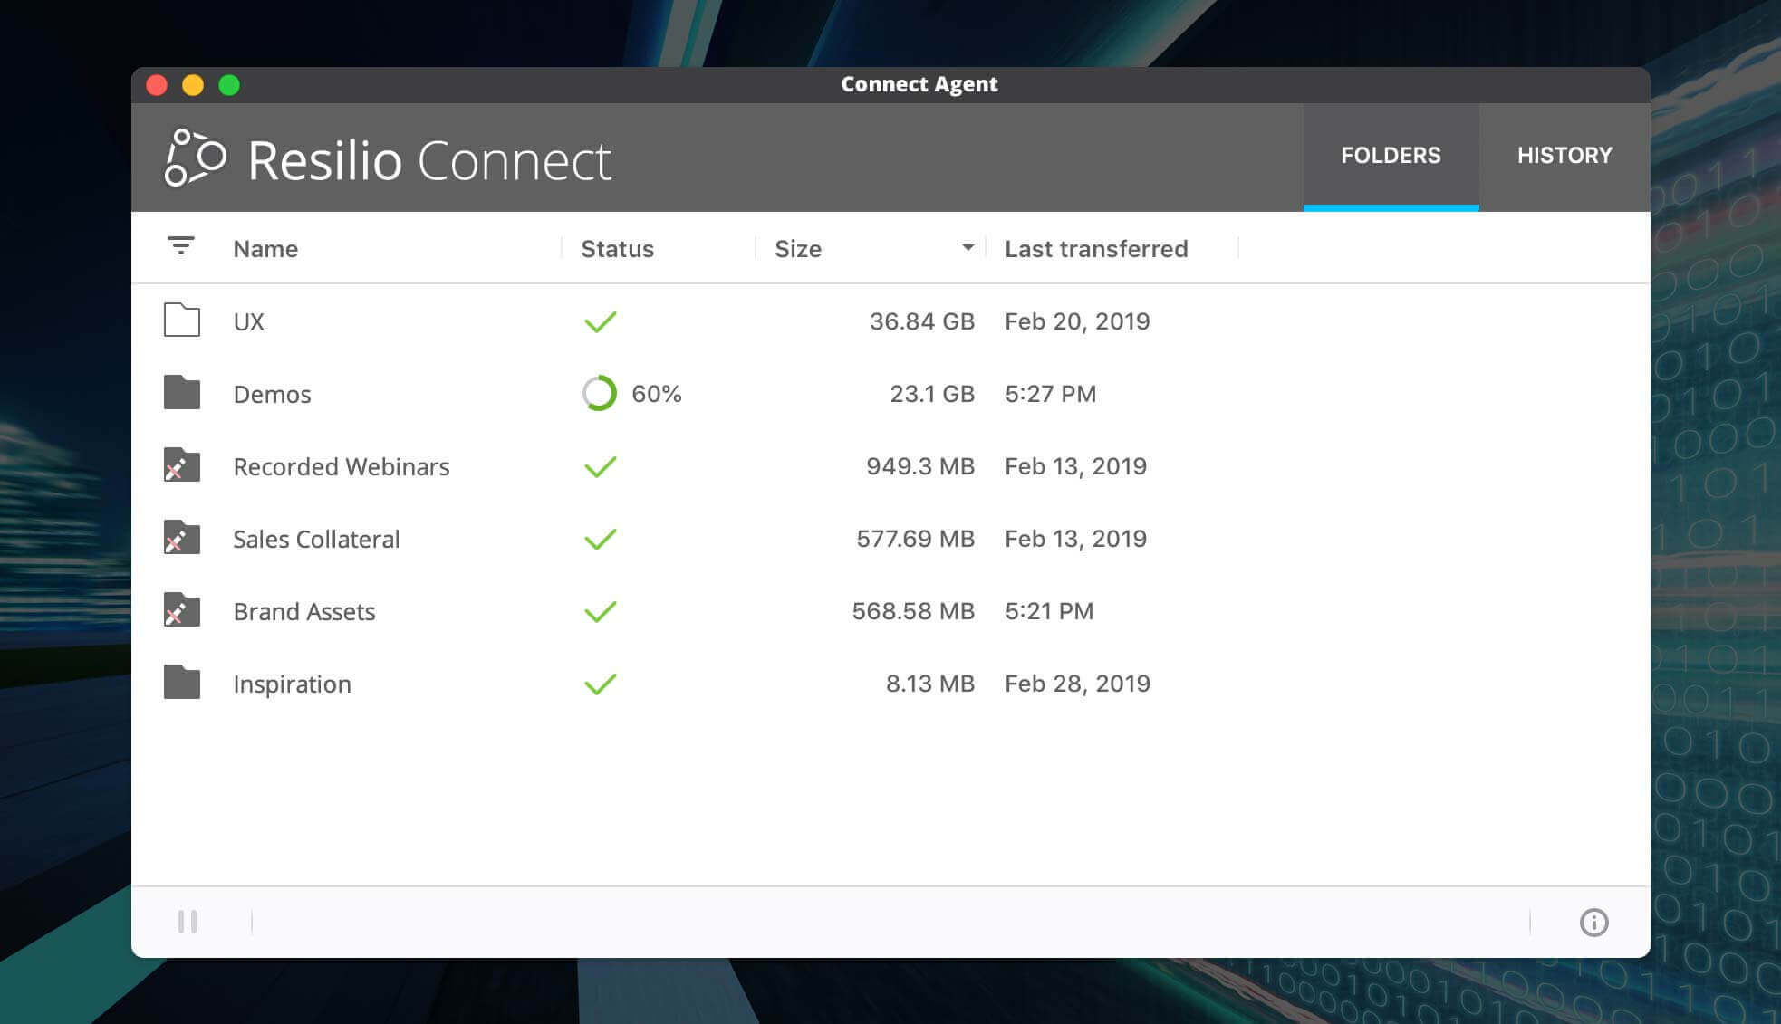Screen dimensions: 1781x1024
Task: Toggle the Size sort arrow
Action: [x=968, y=247]
